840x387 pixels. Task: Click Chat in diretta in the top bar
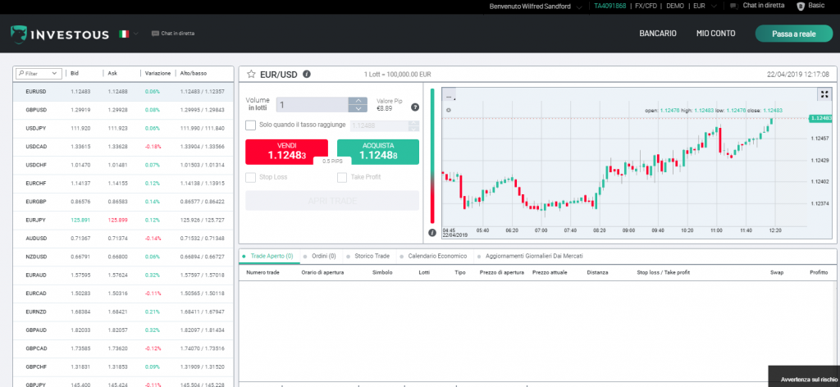click(x=757, y=6)
